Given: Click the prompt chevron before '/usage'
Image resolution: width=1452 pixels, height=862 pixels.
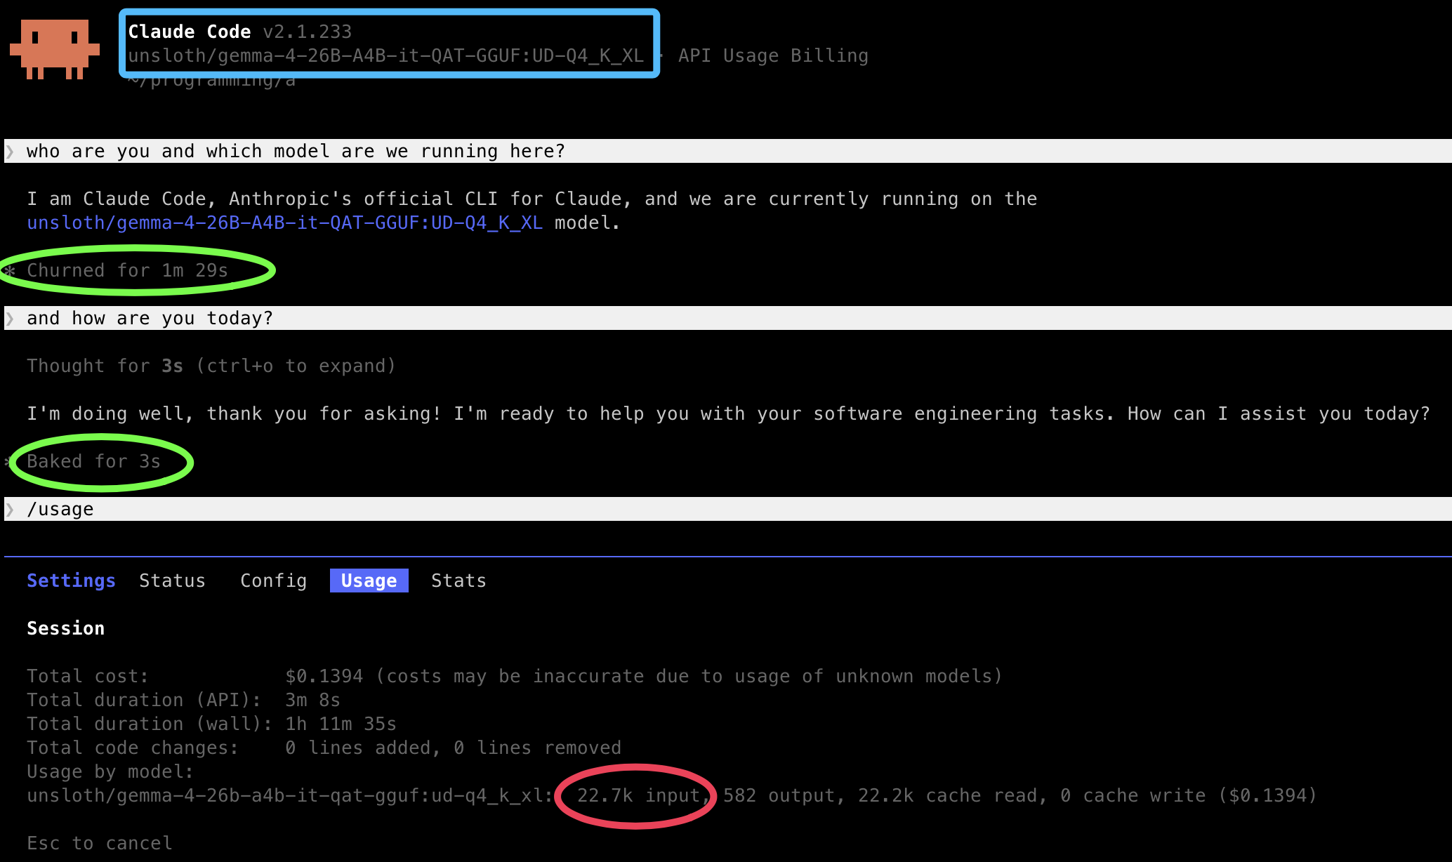Looking at the screenshot, I should click(10, 509).
